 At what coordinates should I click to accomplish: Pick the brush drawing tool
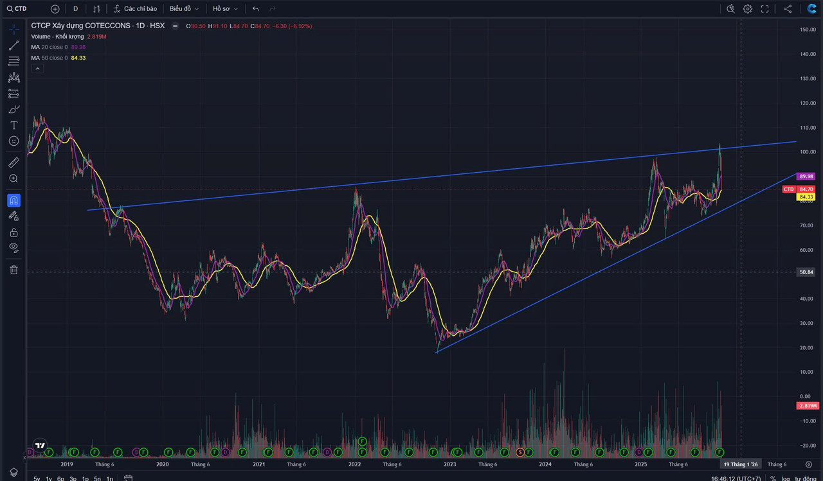click(x=14, y=109)
